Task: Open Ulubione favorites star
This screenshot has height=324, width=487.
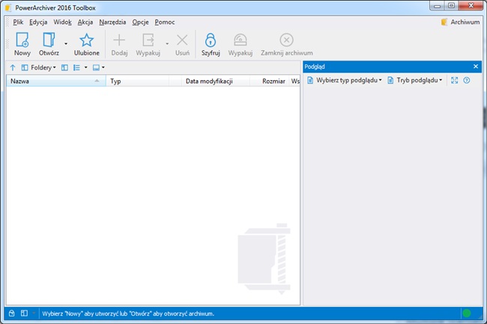Action: coord(86,44)
